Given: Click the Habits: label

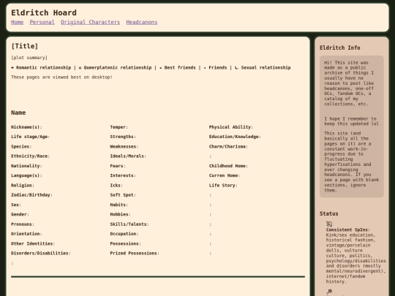Looking at the screenshot, I should [x=119, y=205].
